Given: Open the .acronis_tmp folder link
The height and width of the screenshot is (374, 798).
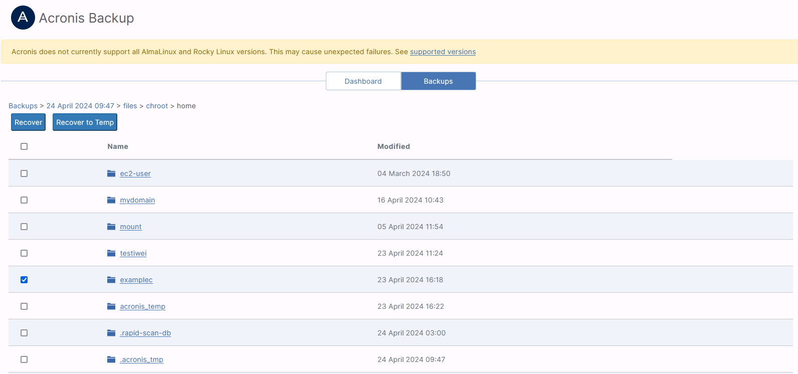Looking at the screenshot, I should 141,359.
